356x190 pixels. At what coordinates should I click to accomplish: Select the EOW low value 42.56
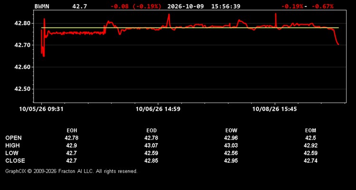coord(231,153)
